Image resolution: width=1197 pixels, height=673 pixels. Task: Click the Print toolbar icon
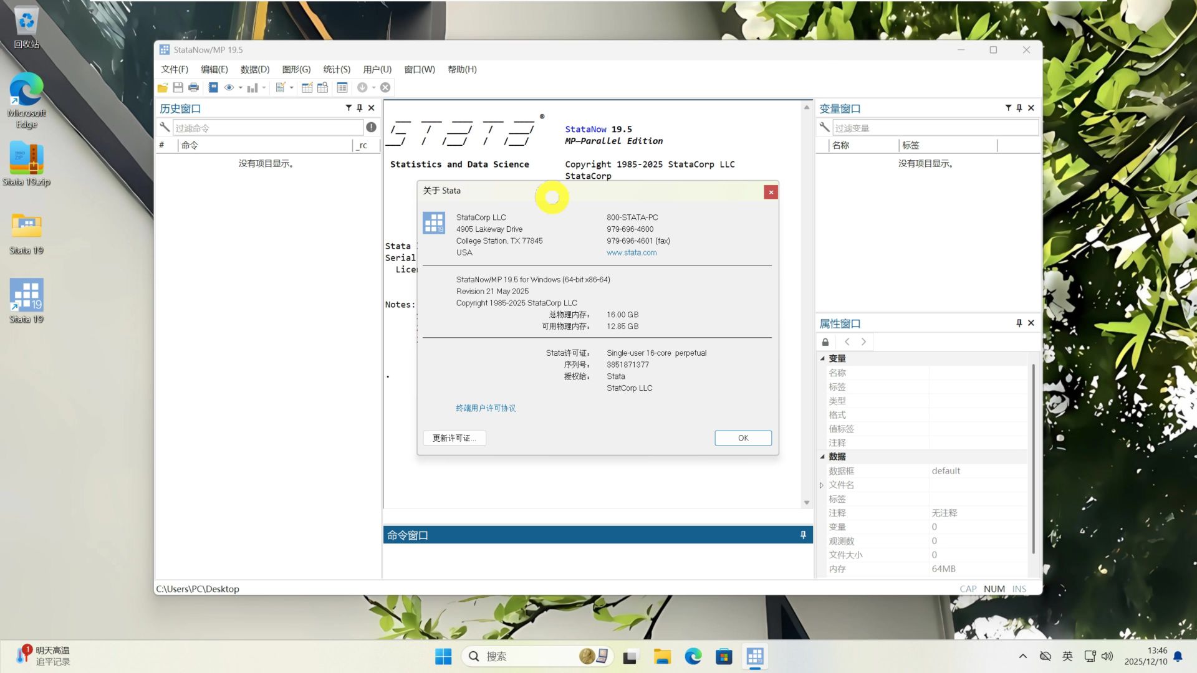[193, 88]
